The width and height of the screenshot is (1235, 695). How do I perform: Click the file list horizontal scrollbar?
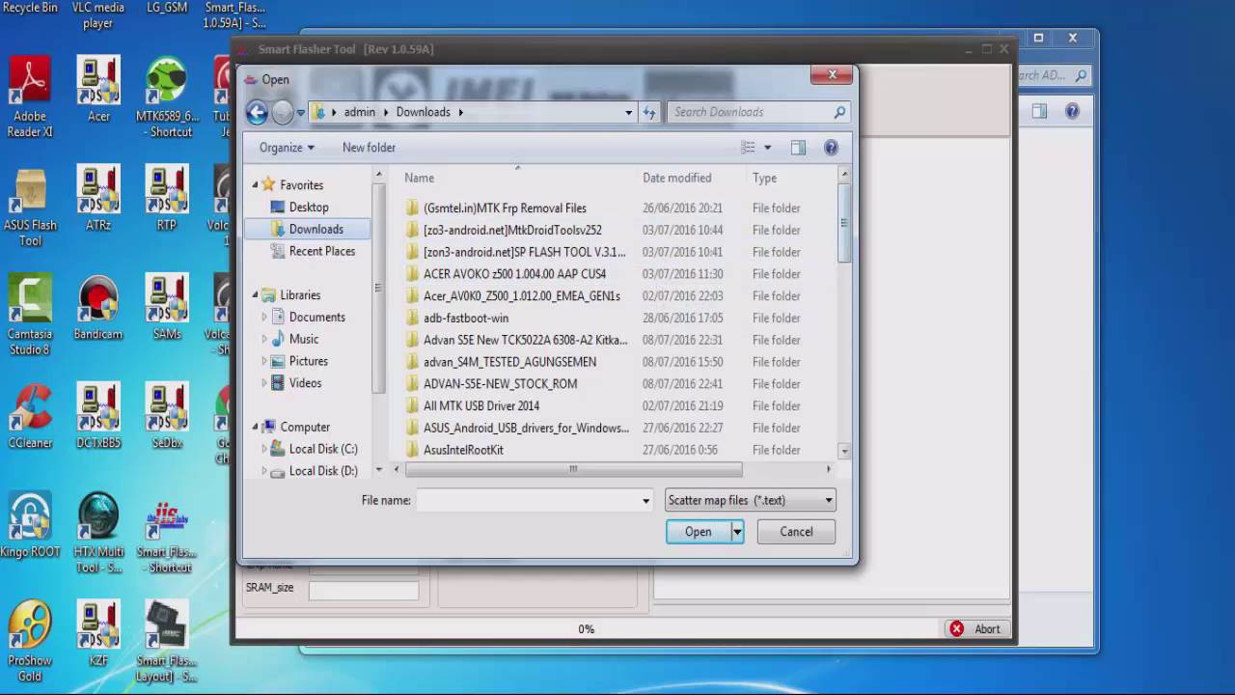tap(573, 469)
